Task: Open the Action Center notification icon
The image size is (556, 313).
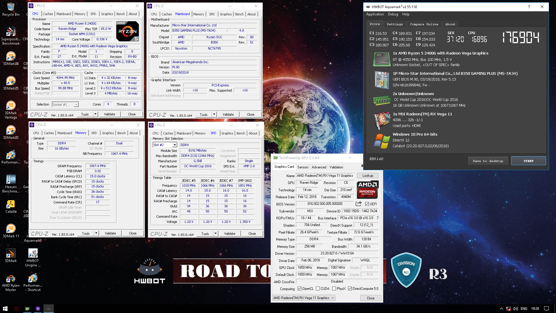Action: 546,309
